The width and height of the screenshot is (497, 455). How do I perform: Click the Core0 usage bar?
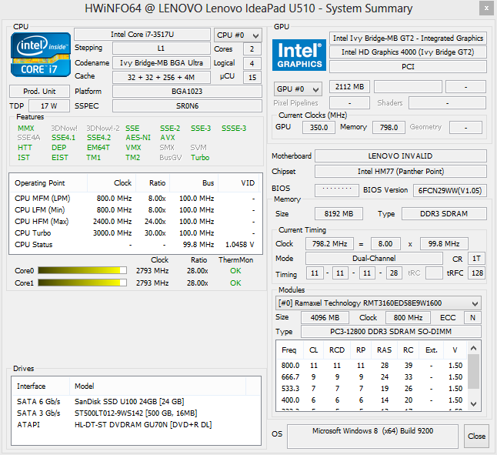[81, 270]
